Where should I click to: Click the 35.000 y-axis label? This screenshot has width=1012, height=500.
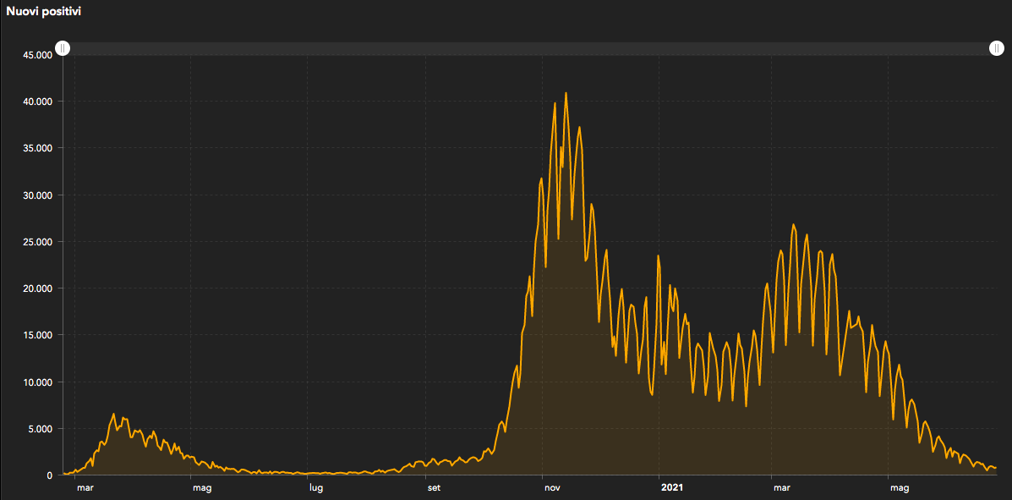(37, 148)
